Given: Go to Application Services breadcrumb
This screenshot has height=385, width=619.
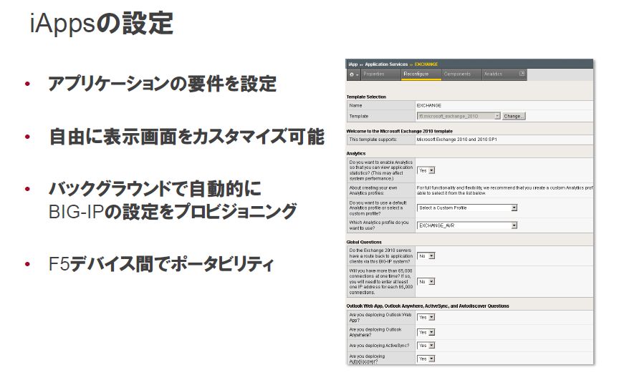Looking at the screenshot, I should click(x=386, y=64).
